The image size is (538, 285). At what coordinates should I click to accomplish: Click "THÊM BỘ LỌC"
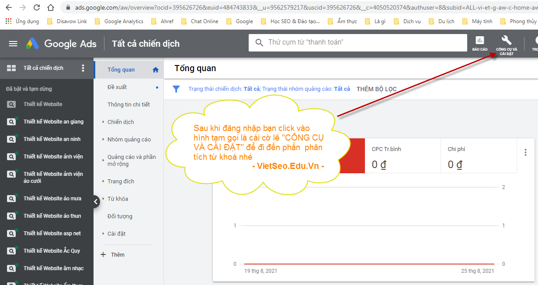pos(376,89)
